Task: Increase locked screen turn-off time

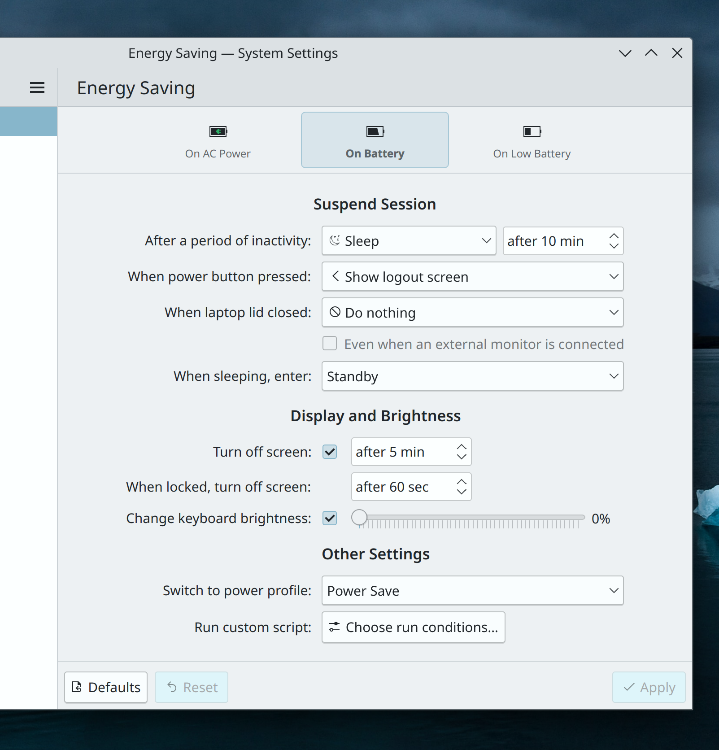Action: (x=462, y=482)
